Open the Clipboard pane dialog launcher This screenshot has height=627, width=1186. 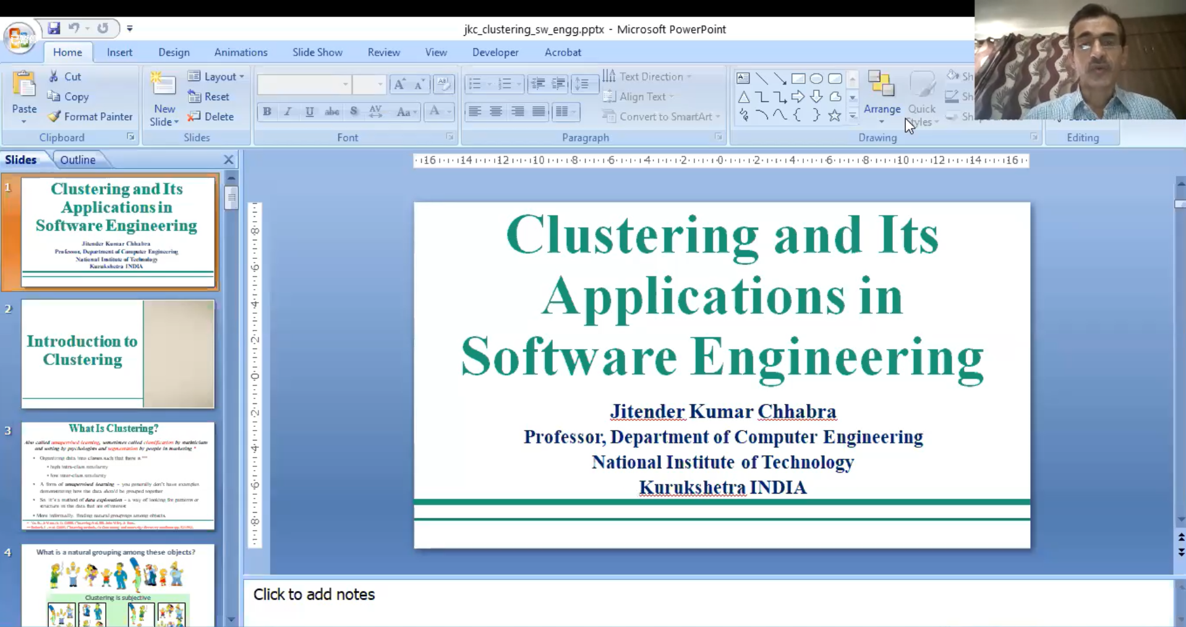coord(130,137)
